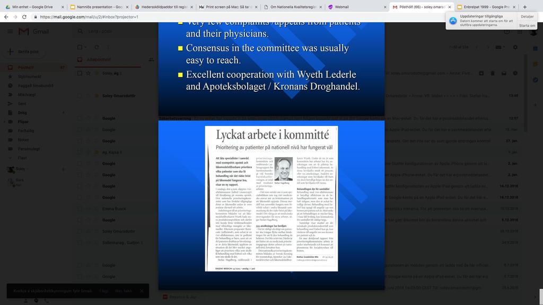Mark the Soley, ég conversation as read
543x305 pixels.
[x=504, y=73]
